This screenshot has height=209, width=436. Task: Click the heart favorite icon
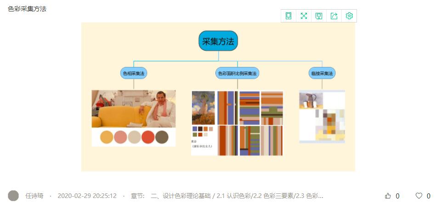419,196
